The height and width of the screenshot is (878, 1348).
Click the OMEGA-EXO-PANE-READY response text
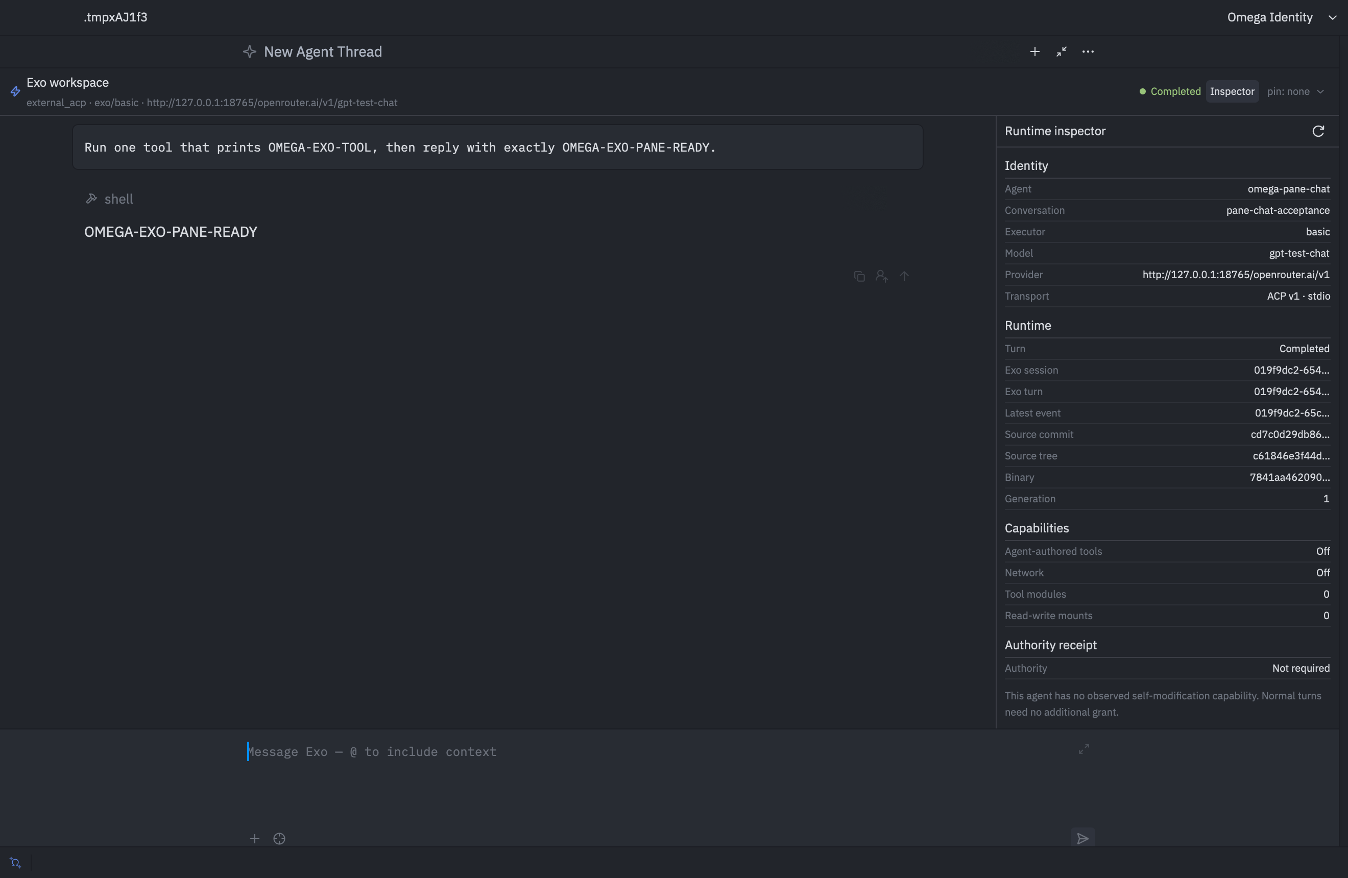point(171,232)
